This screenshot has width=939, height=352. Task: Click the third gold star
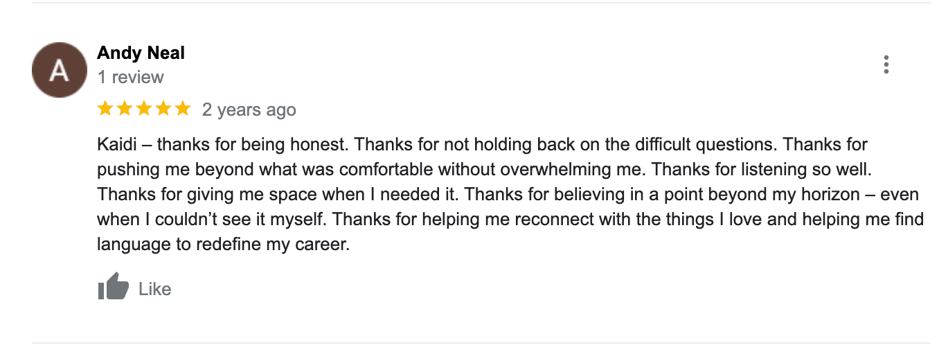(144, 109)
